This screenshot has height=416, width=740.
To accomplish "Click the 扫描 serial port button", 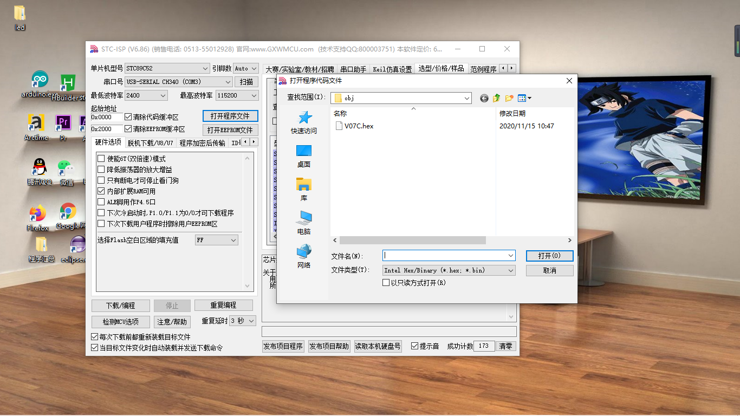I will pyautogui.click(x=246, y=82).
